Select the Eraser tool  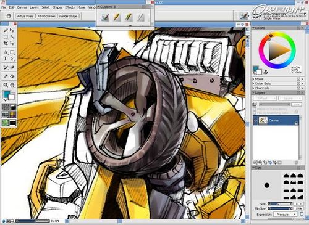(12, 67)
